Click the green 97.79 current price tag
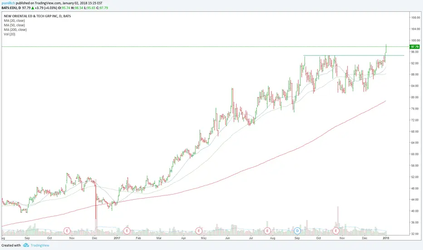The height and width of the screenshot is (250, 423). pyautogui.click(x=414, y=47)
